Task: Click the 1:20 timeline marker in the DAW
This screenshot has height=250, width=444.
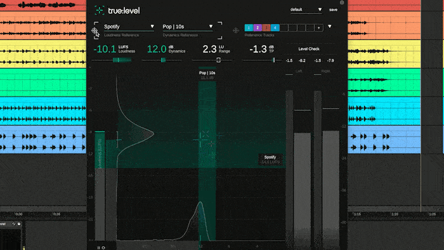Action: pos(395,214)
